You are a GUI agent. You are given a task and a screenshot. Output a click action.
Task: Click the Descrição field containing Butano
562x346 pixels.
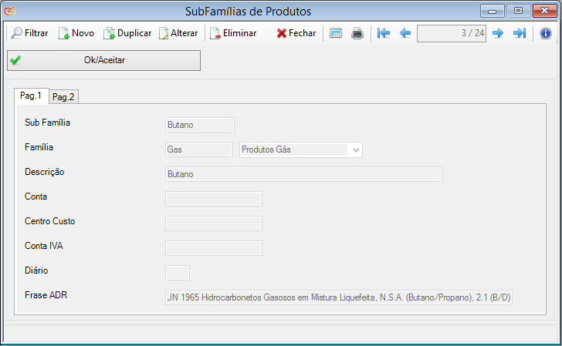[x=303, y=174]
